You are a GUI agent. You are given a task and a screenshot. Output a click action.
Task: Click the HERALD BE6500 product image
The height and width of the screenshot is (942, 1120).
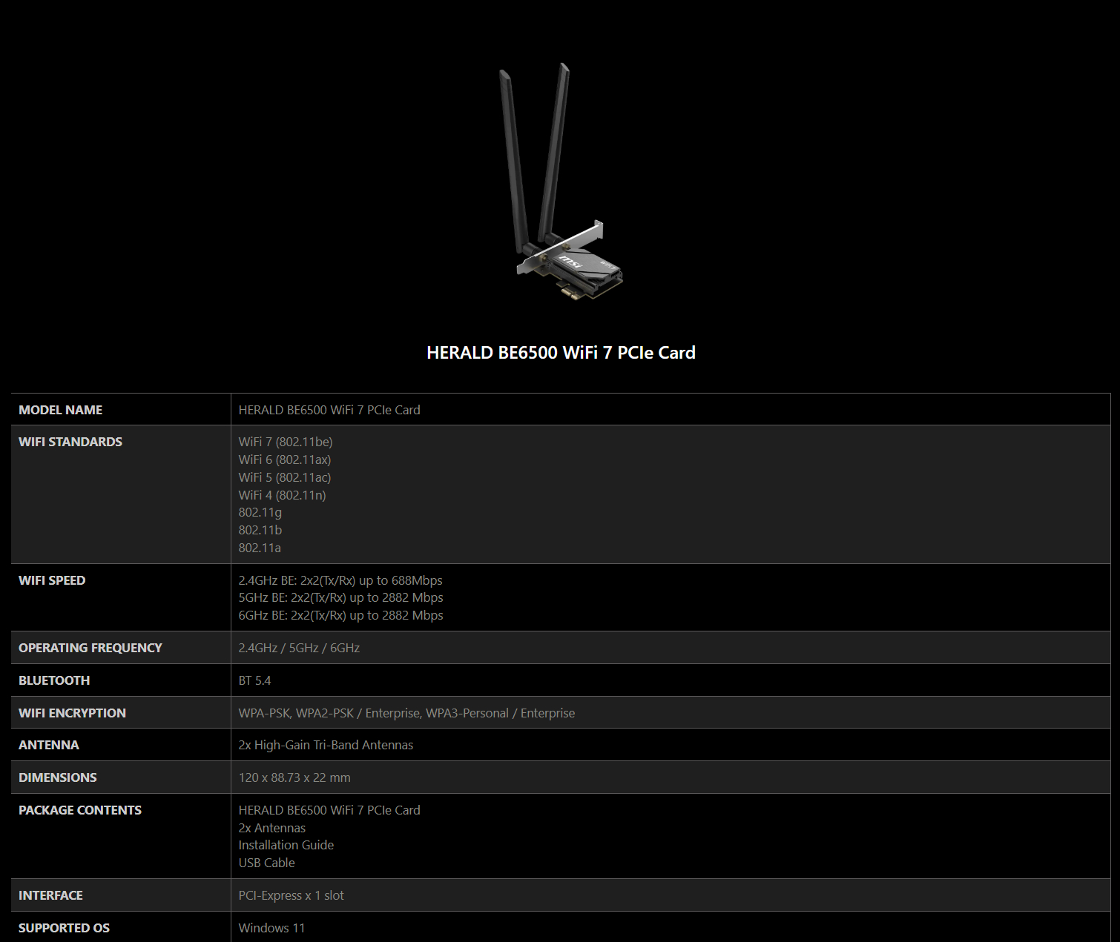561,182
